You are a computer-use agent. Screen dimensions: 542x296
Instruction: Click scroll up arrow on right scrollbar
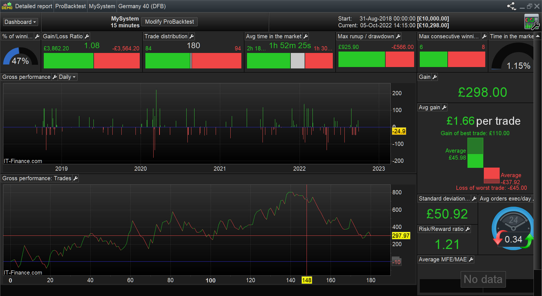click(x=538, y=36)
